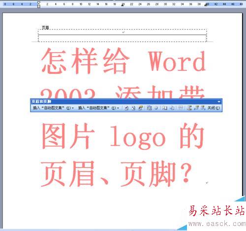246x231 pixels.
Task: Click the 页眉 label above the header
Action: coord(45,28)
